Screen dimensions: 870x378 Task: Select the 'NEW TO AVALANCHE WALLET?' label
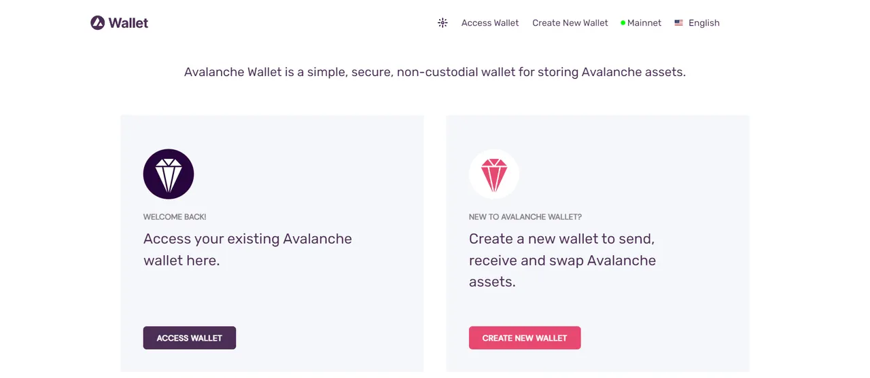coord(525,217)
